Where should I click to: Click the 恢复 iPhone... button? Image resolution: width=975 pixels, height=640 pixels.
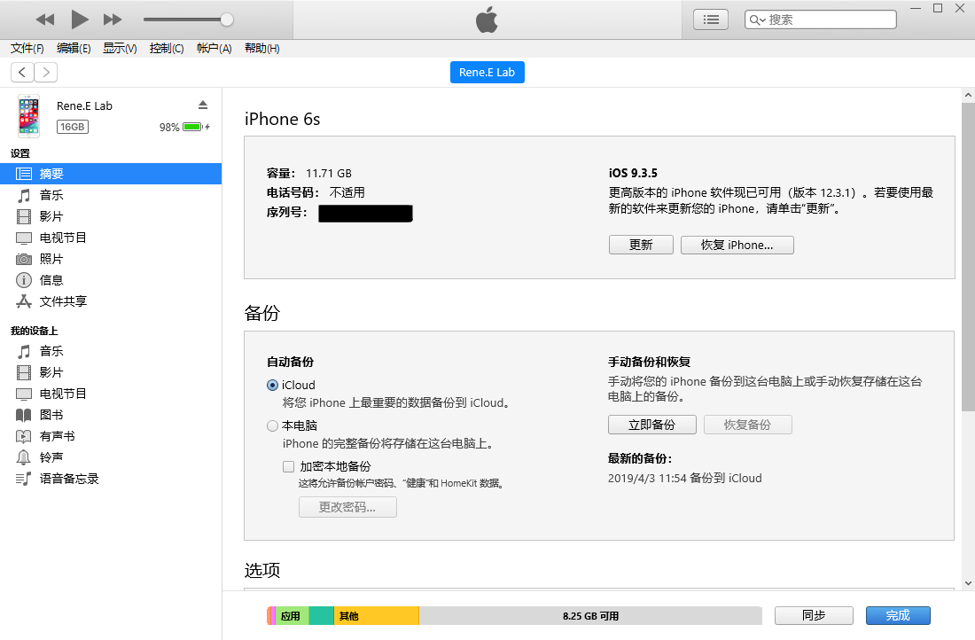[x=737, y=245]
